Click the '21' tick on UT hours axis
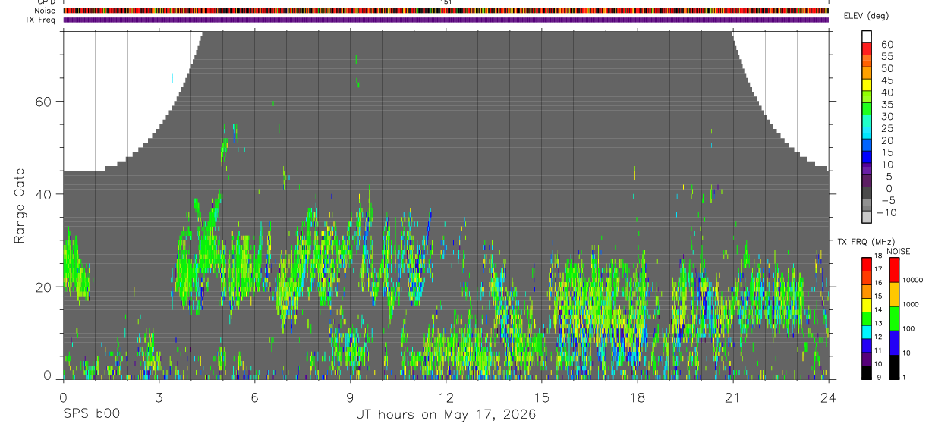Image resolution: width=932 pixels, height=430 pixels. (x=732, y=397)
